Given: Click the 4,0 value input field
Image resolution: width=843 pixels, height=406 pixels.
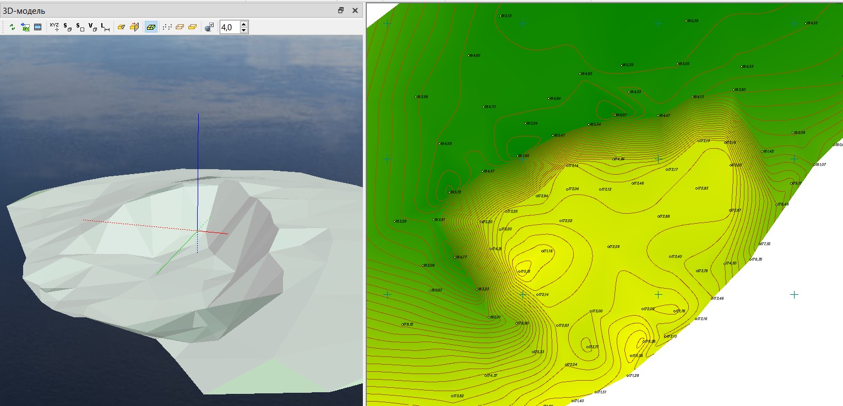Looking at the screenshot, I should pos(229,27).
